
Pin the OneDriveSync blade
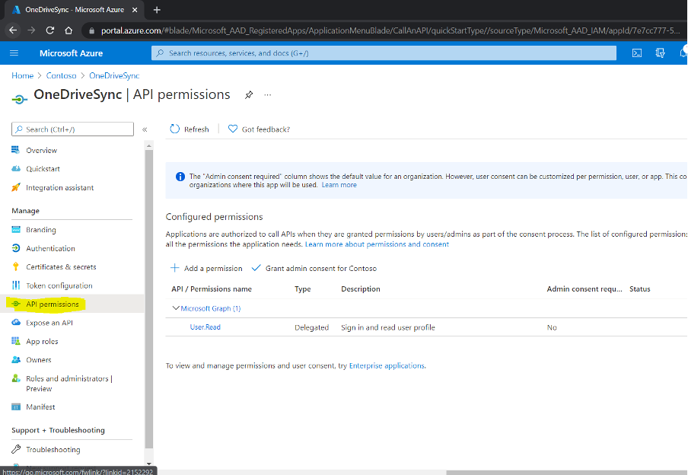coord(249,95)
